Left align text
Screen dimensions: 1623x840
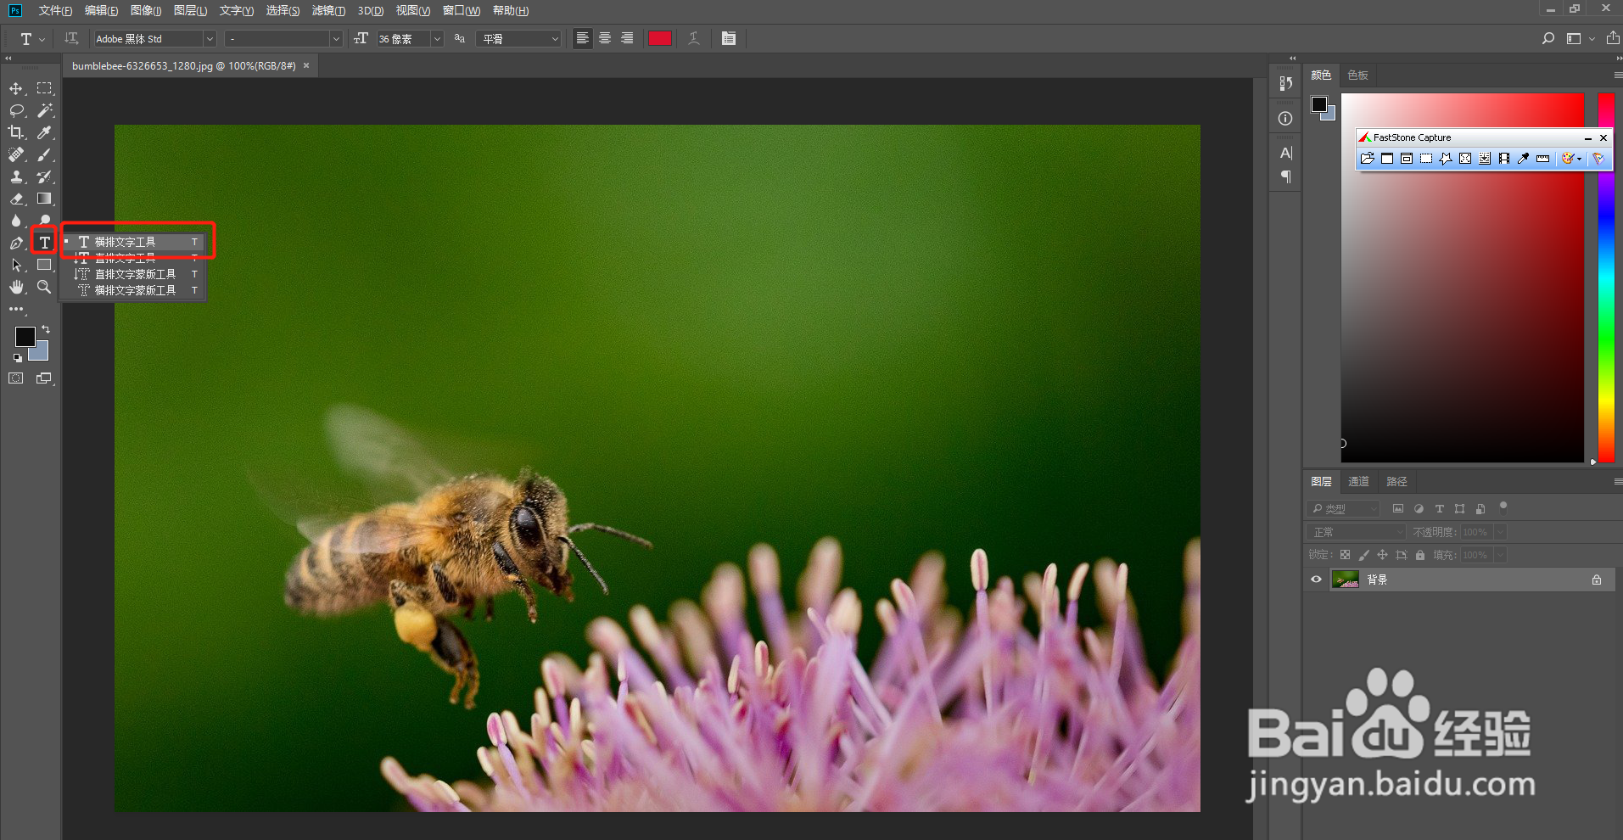pyautogui.click(x=583, y=38)
